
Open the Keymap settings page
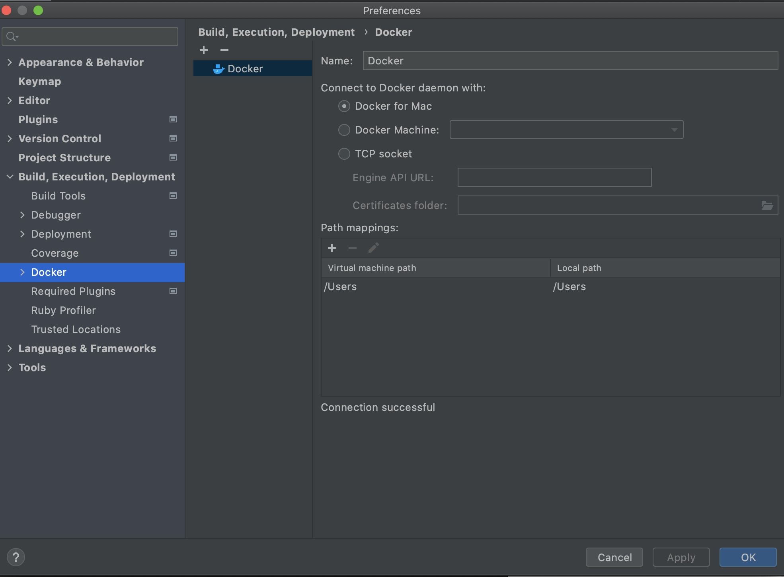click(40, 81)
